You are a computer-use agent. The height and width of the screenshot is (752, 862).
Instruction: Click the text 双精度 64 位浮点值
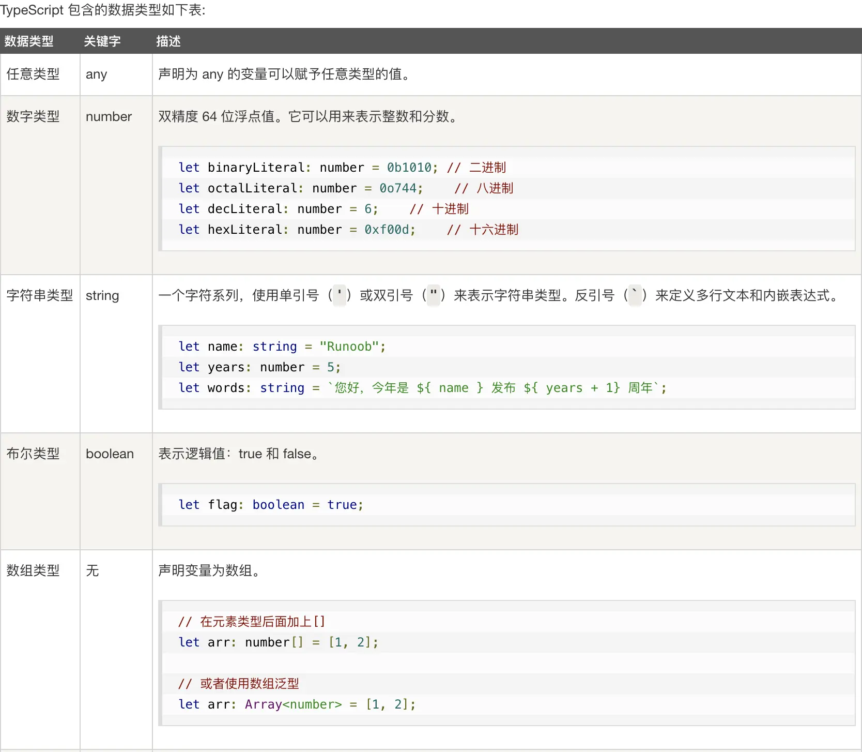click(309, 116)
